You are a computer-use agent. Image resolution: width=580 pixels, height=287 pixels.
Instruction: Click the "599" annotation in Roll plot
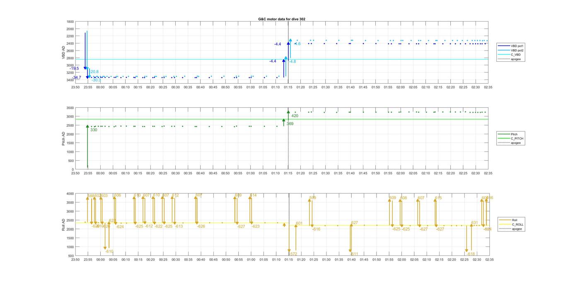312,198
